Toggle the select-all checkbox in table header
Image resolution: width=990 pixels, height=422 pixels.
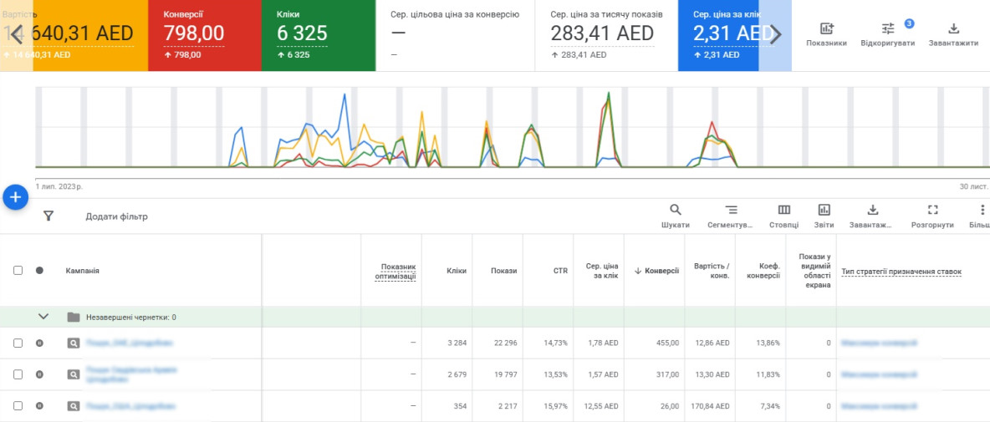click(18, 271)
